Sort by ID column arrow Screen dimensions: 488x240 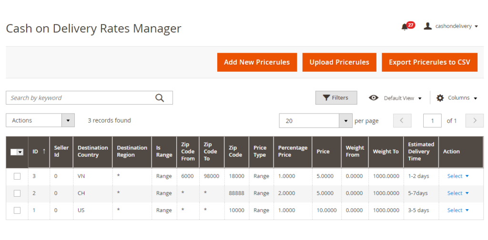tap(44, 152)
